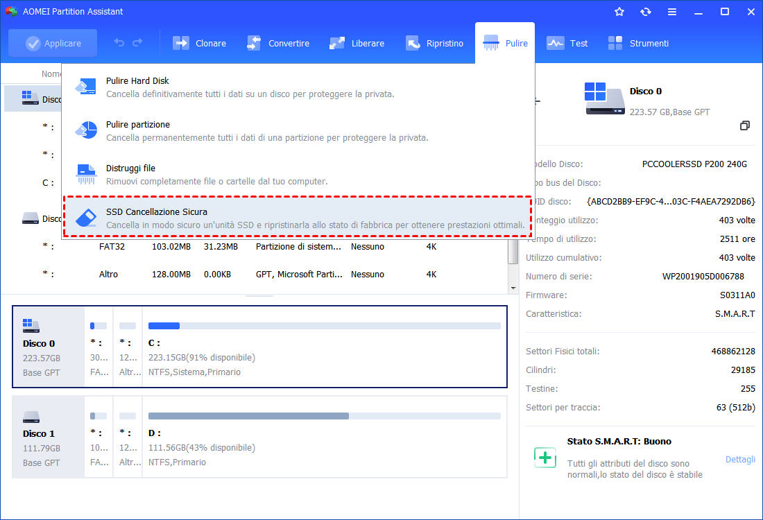
Task: Click the firmware value S0311A0
Action: point(737,295)
